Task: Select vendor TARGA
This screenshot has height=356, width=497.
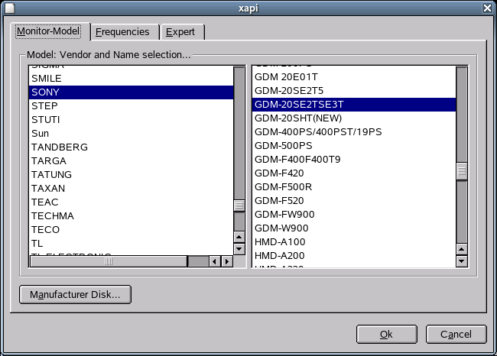Action: pyautogui.click(x=131, y=161)
